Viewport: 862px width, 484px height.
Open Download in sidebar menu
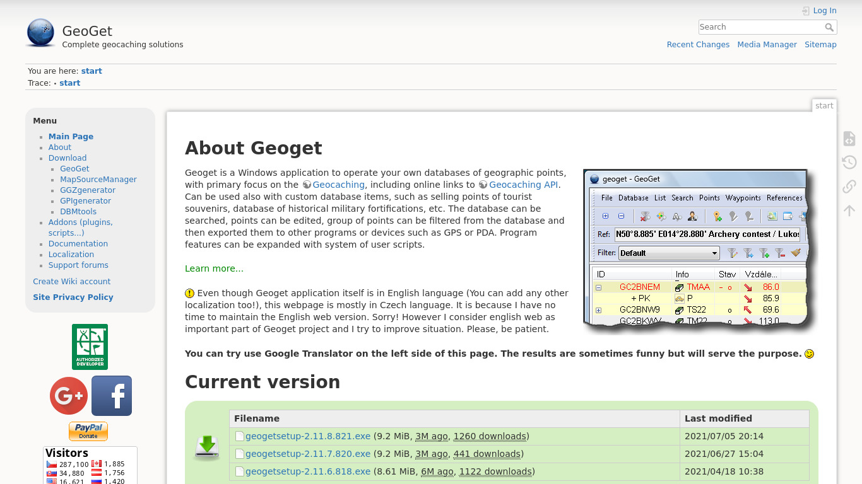pyautogui.click(x=68, y=158)
